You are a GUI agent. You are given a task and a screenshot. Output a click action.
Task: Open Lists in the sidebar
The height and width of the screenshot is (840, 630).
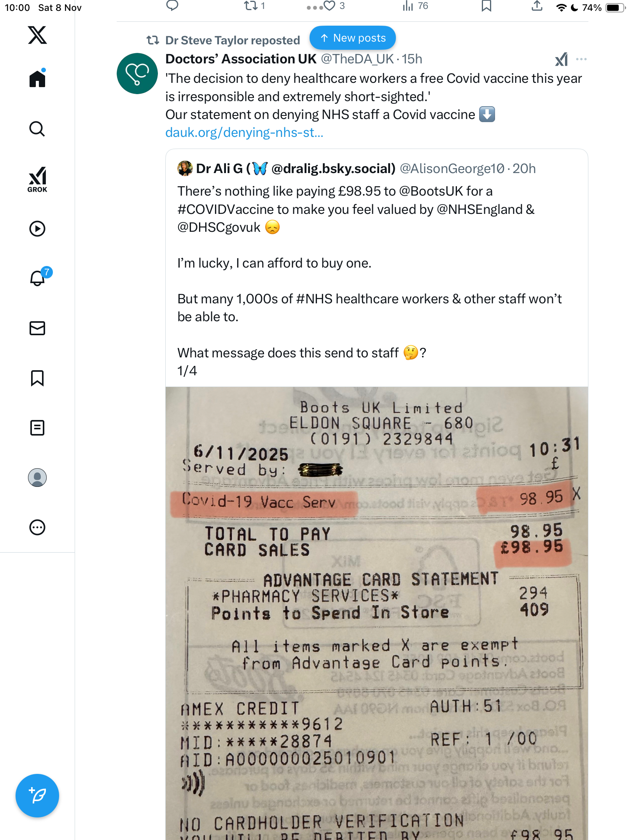37,428
